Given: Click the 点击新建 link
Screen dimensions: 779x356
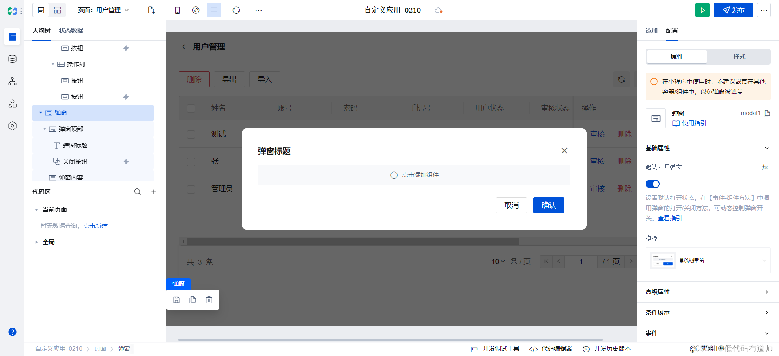Looking at the screenshot, I should click(95, 226).
